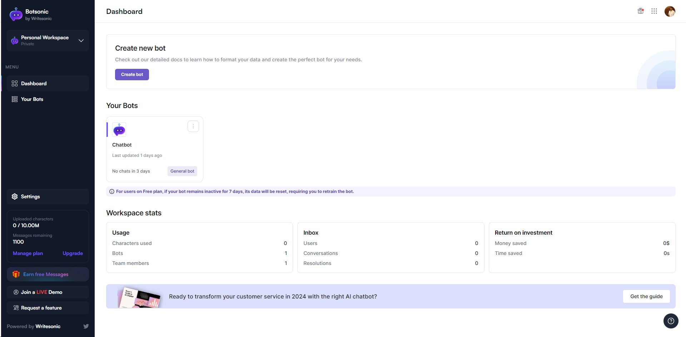686x337 pixels.
Task: Click the General bot label on Chatbot card
Action: [182, 171]
